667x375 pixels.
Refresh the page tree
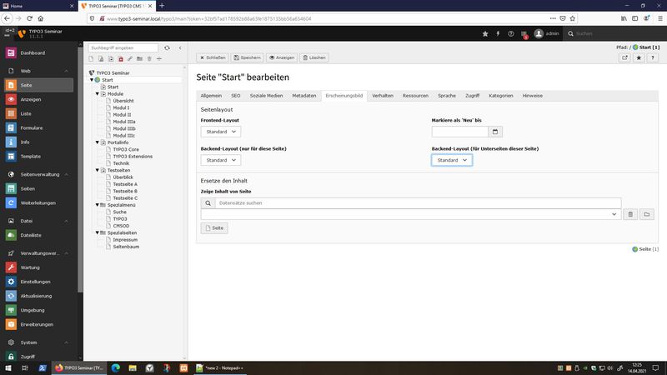pyautogui.click(x=167, y=48)
